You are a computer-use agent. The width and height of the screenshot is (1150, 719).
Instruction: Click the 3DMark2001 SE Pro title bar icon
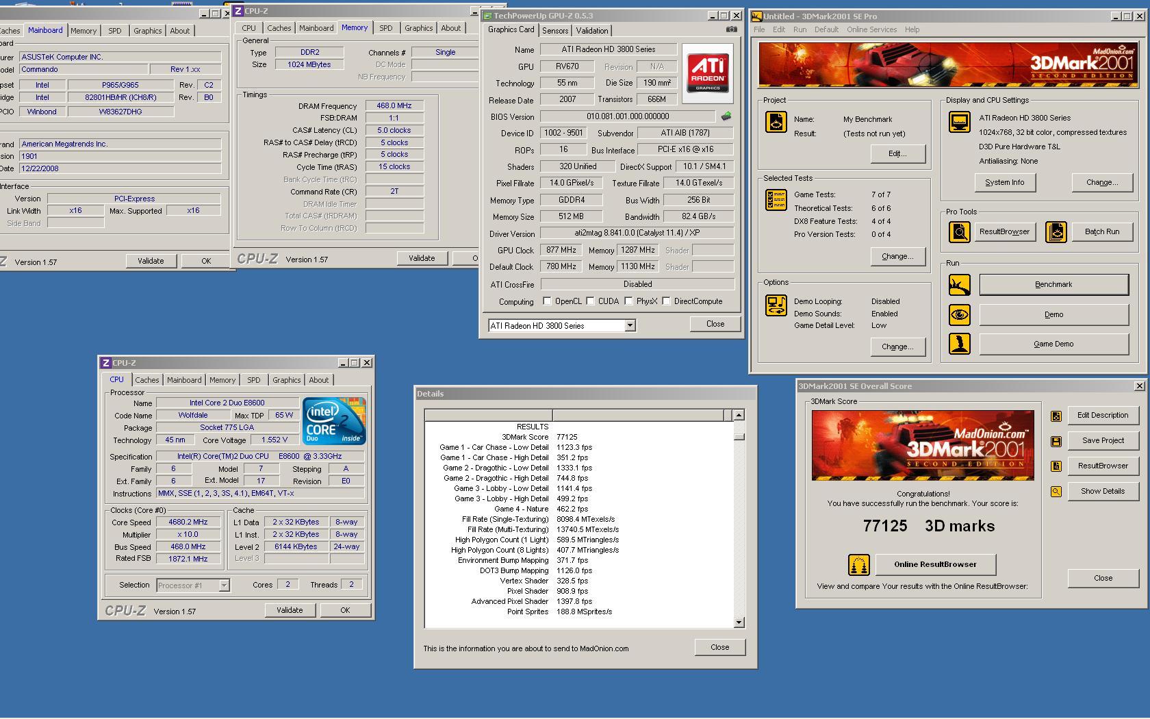click(757, 16)
